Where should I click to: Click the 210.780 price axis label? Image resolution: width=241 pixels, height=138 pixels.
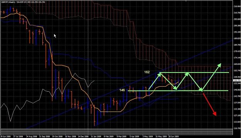pyautogui.click(x=237, y=13)
